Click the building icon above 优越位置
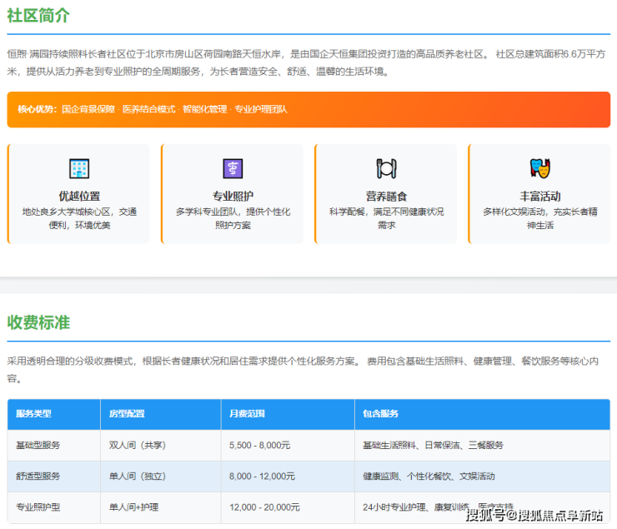617x529 pixels. pos(79,168)
